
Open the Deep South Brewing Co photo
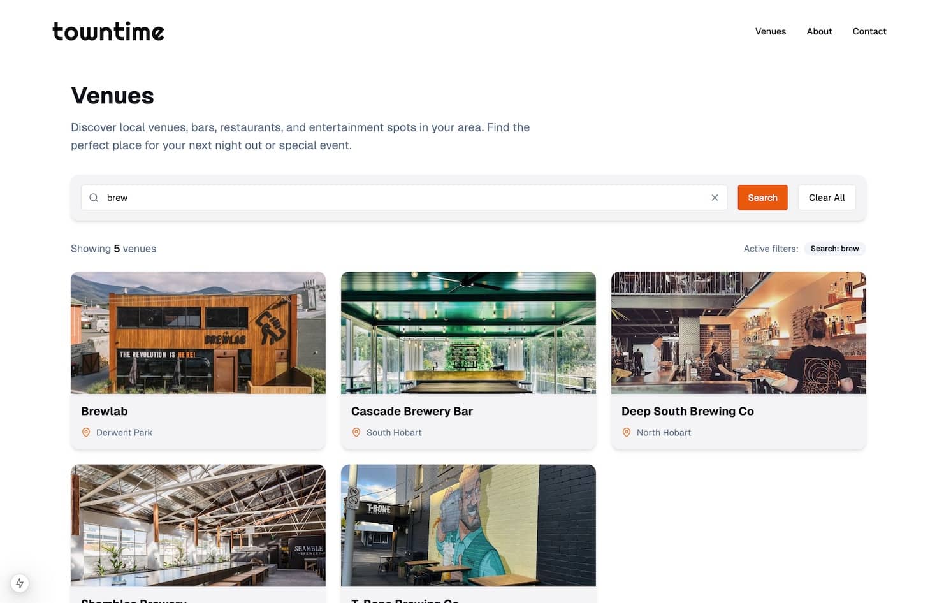739,333
